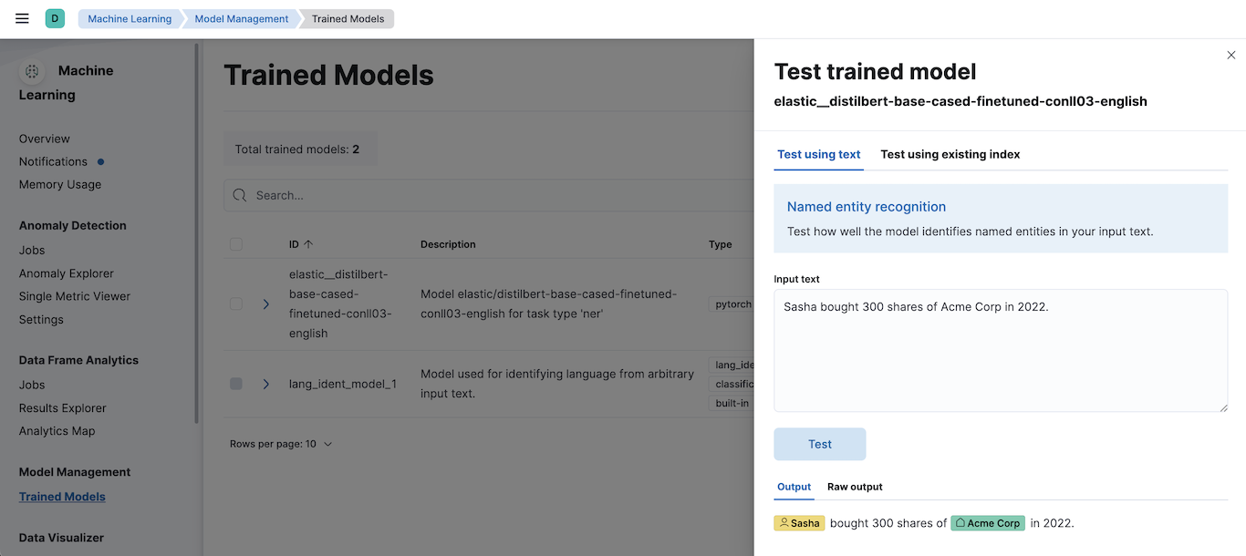Click the notification dot beside Notifications
This screenshot has width=1246, height=556.
pos(100,161)
